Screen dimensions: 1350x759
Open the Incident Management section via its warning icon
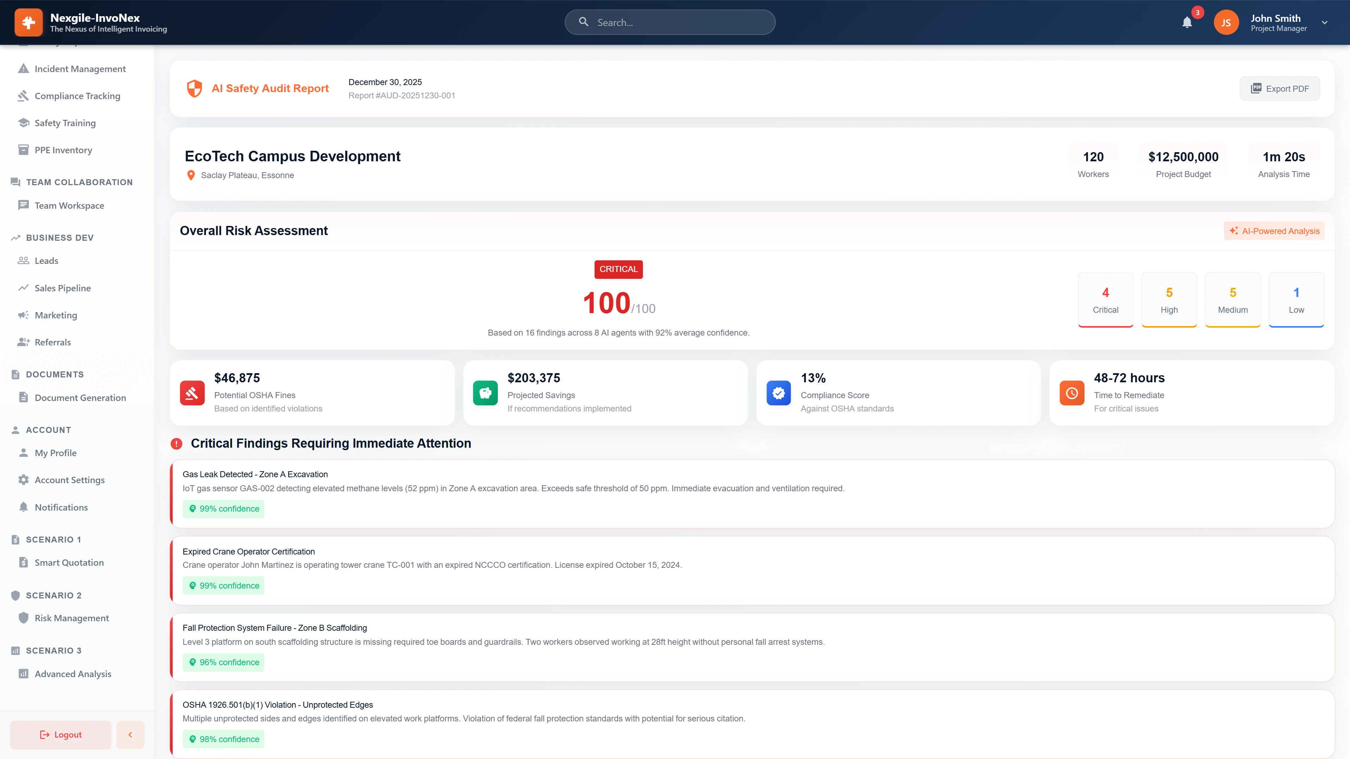[x=24, y=68]
